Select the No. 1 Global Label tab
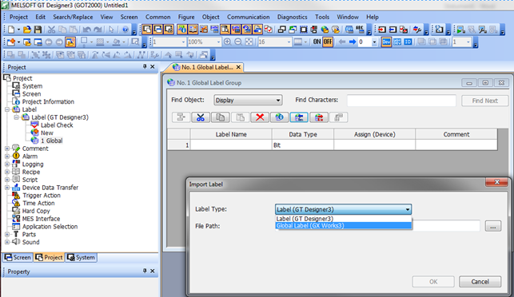This screenshot has height=297, width=514. tap(207, 67)
